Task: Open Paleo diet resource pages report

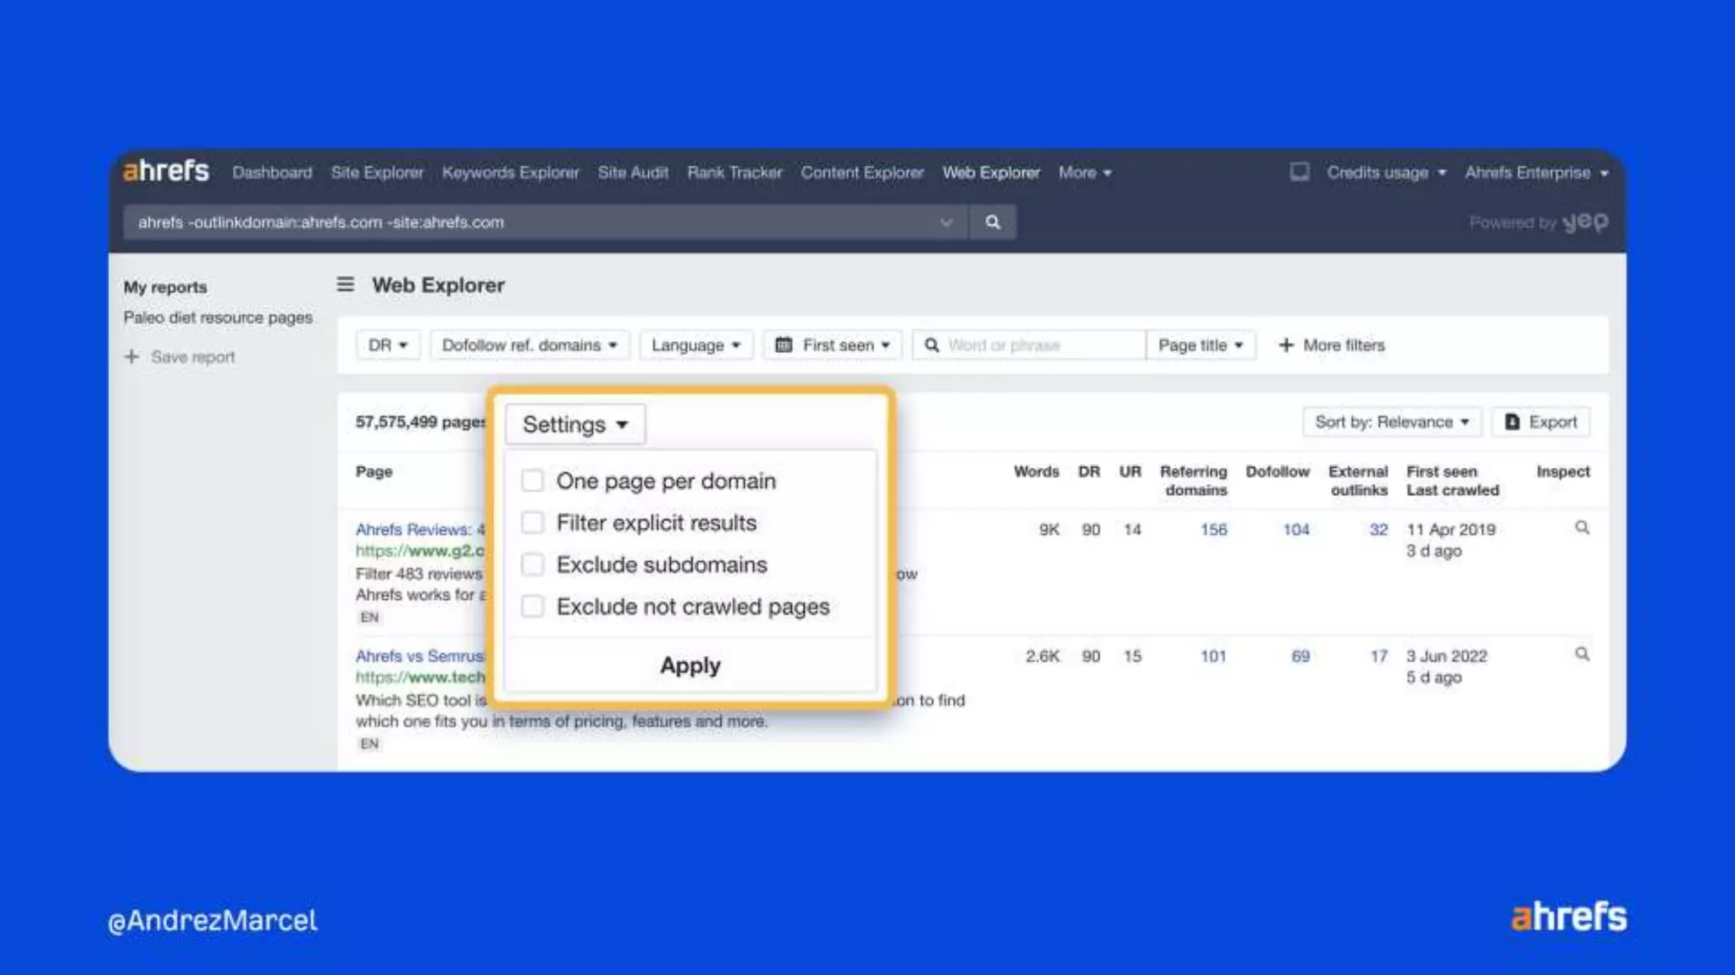Action: click(218, 317)
